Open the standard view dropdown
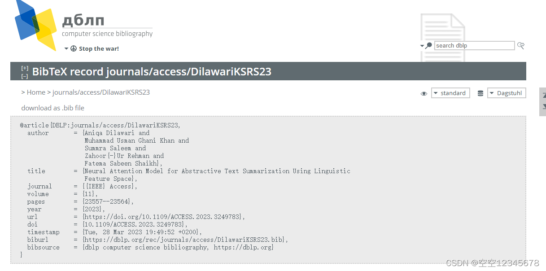This screenshot has height=271, width=546. [x=450, y=93]
